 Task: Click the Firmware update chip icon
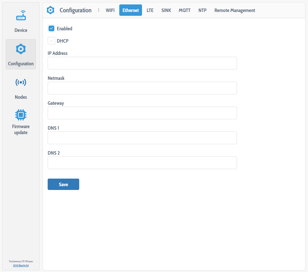tap(21, 115)
